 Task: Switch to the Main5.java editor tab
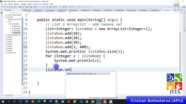(x=97, y=10)
